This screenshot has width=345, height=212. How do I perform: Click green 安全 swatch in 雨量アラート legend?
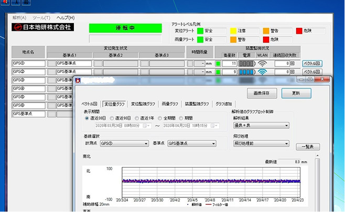(x=200, y=40)
